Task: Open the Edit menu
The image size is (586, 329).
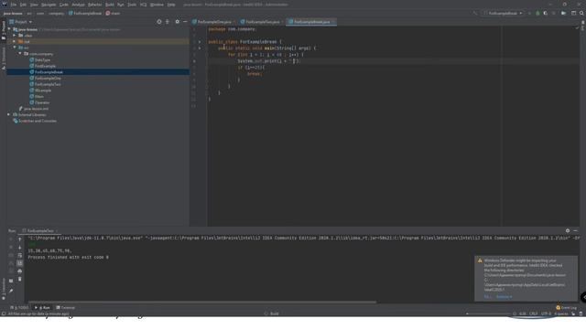Action: (x=23, y=5)
